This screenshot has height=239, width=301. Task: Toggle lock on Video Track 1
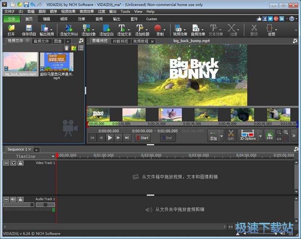pyautogui.click(x=20, y=163)
